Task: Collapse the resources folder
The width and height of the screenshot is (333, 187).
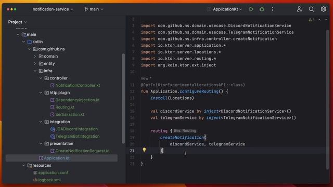Action: click(24, 165)
